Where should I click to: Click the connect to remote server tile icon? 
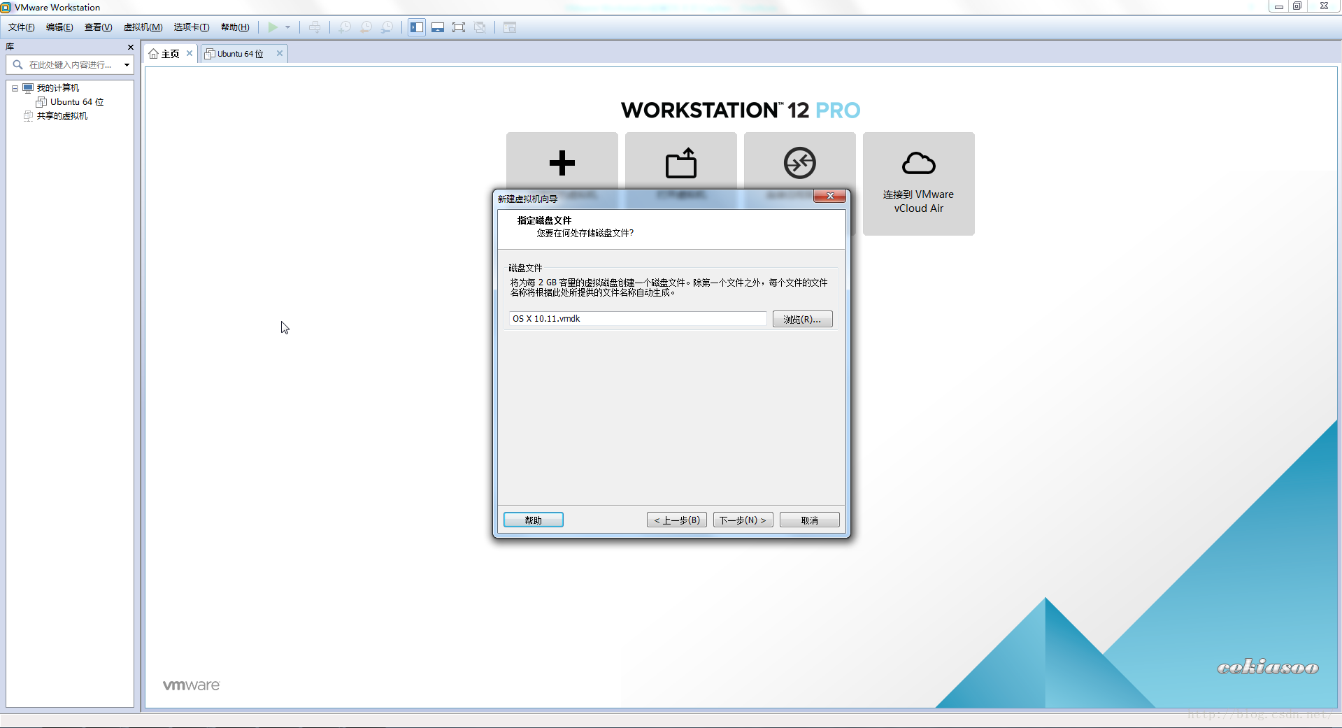(x=799, y=163)
